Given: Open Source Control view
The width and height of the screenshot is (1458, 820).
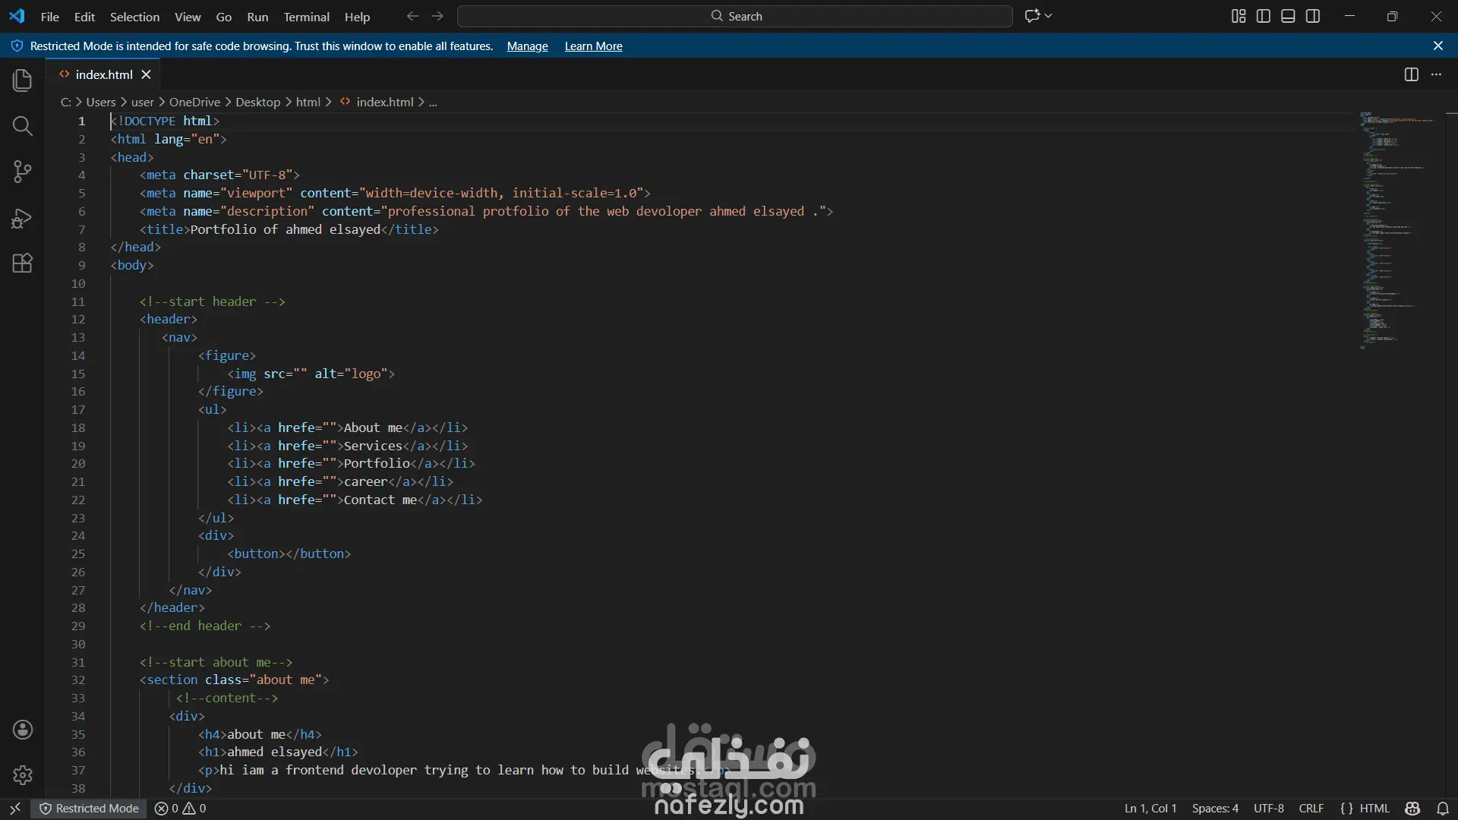Looking at the screenshot, I should (23, 172).
